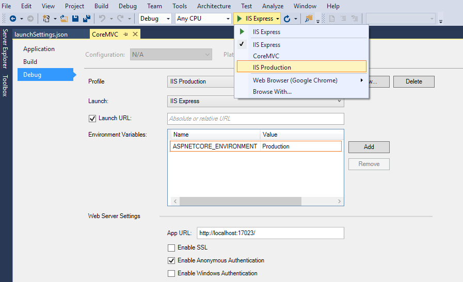This screenshot has height=282, width=463.
Task: Open the Server Explorer side panel
Action: point(5,48)
